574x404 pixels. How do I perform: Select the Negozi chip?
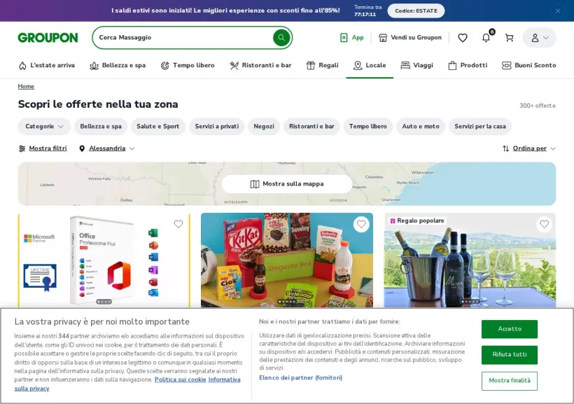(x=264, y=126)
